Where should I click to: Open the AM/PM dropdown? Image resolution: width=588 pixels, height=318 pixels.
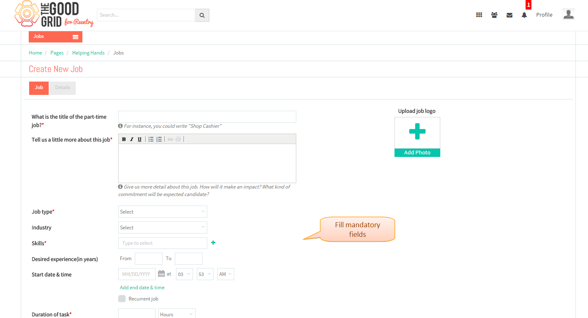(226, 274)
